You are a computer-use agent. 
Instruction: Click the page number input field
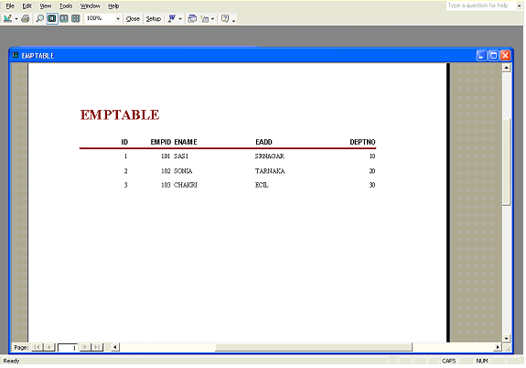click(x=68, y=348)
